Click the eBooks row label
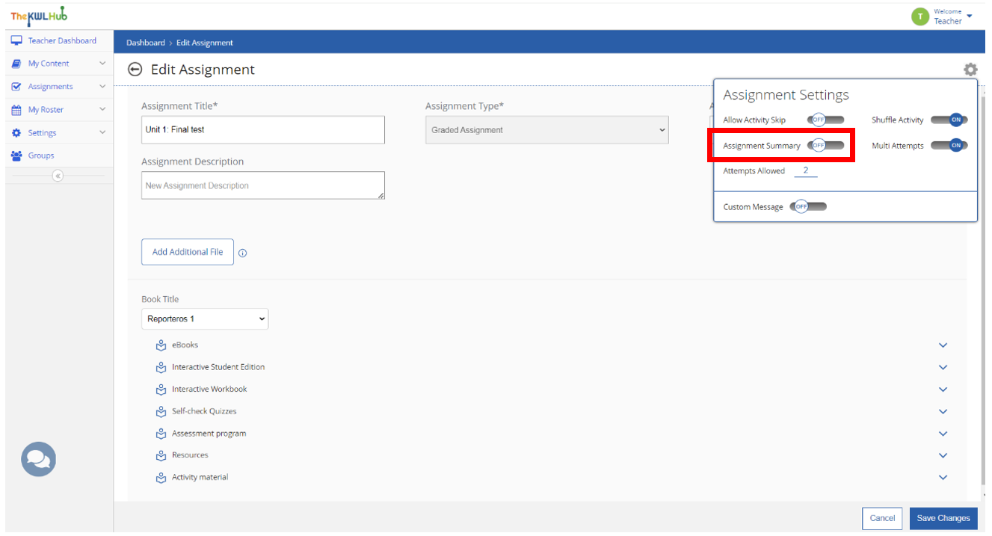 point(185,345)
